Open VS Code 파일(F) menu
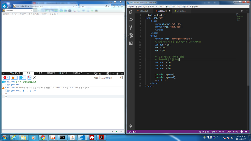Screen dimensions: 251x141 tap(130, 7)
